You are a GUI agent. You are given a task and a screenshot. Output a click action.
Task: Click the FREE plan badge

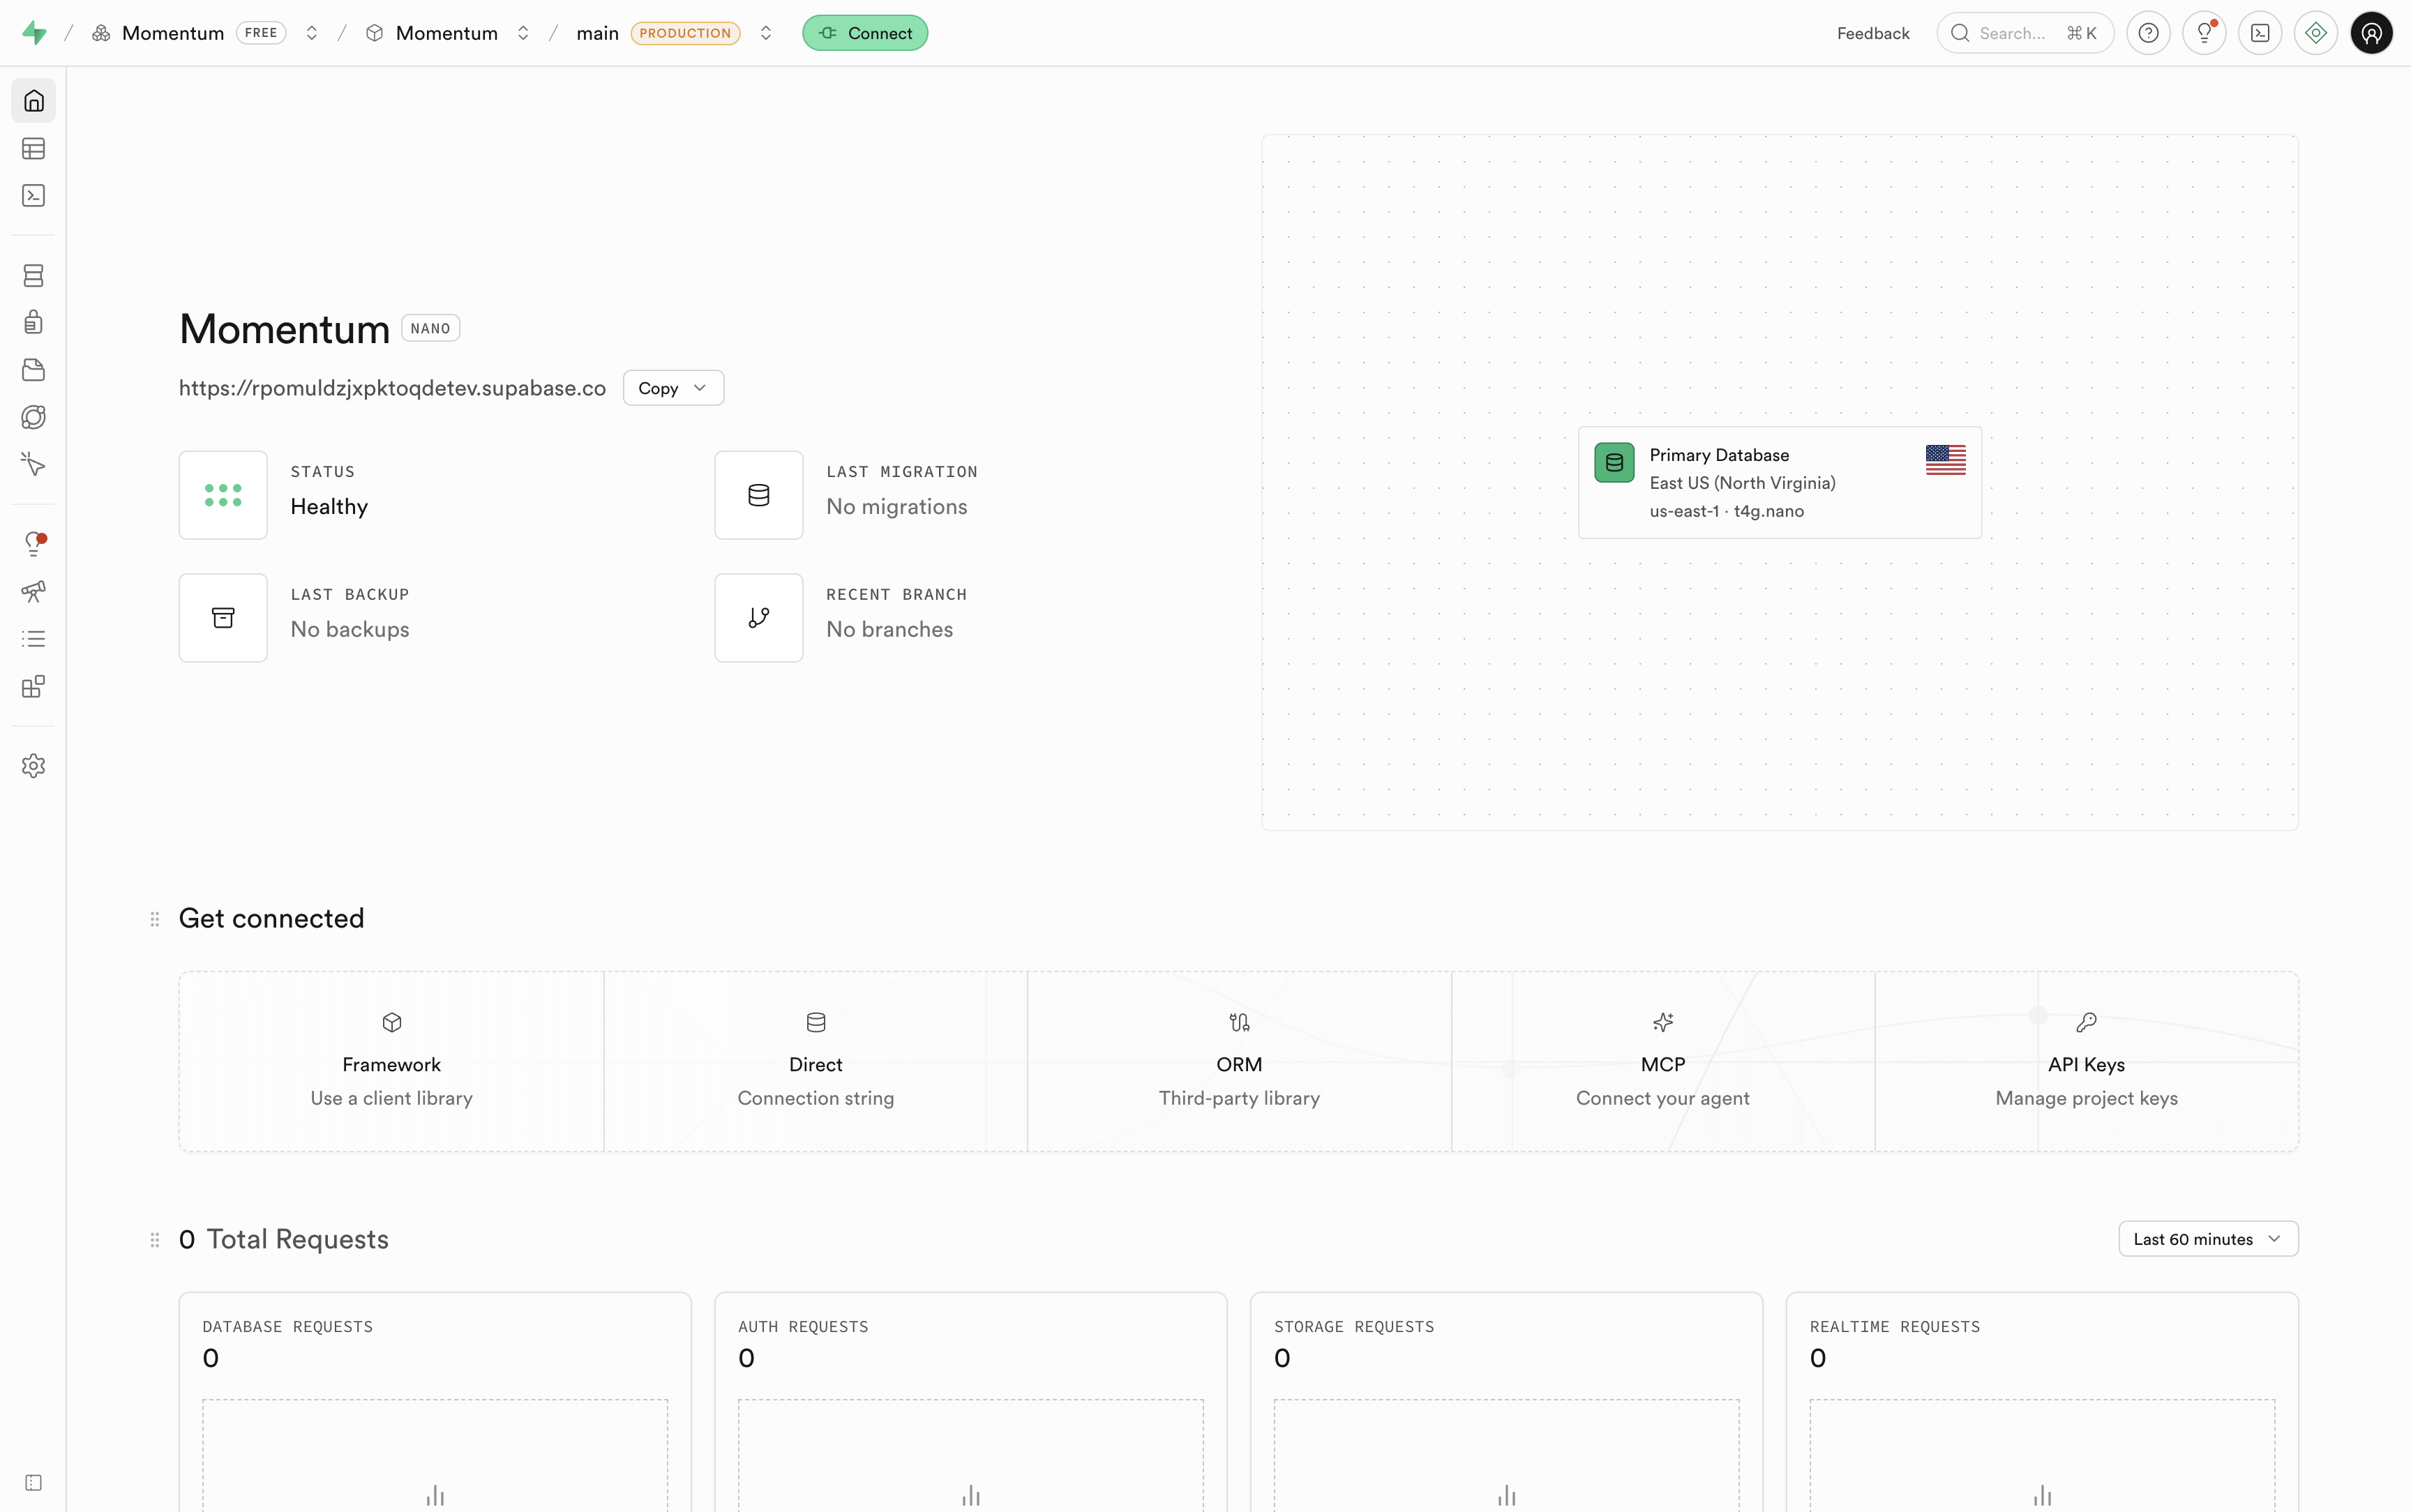pyautogui.click(x=261, y=33)
